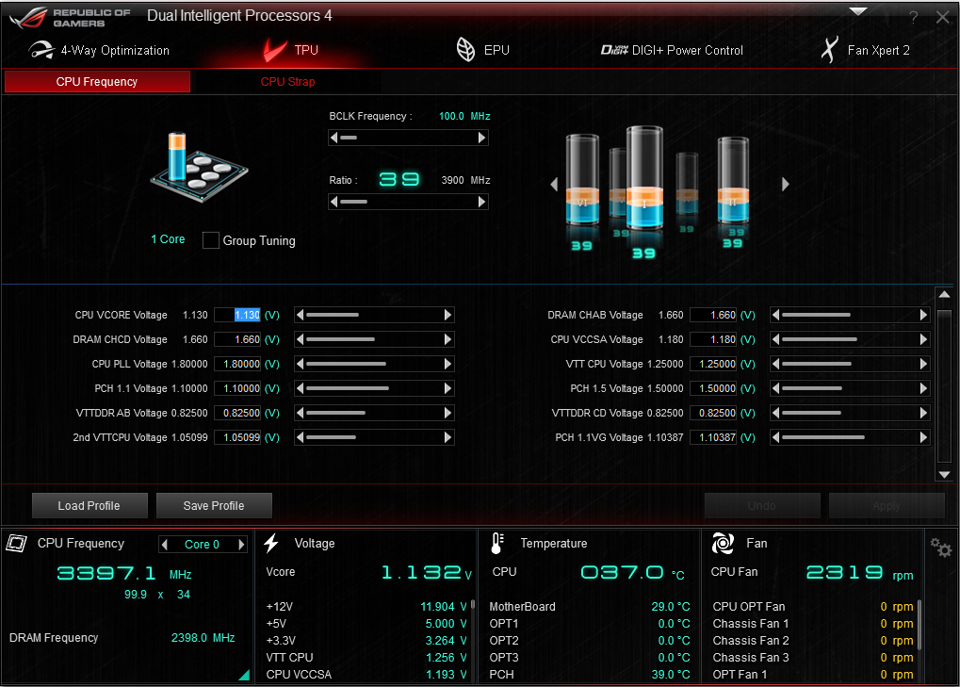Enable the Group Tuning checkbox
Image resolution: width=960 pixels, height=687 pixels.
(211, 240)
